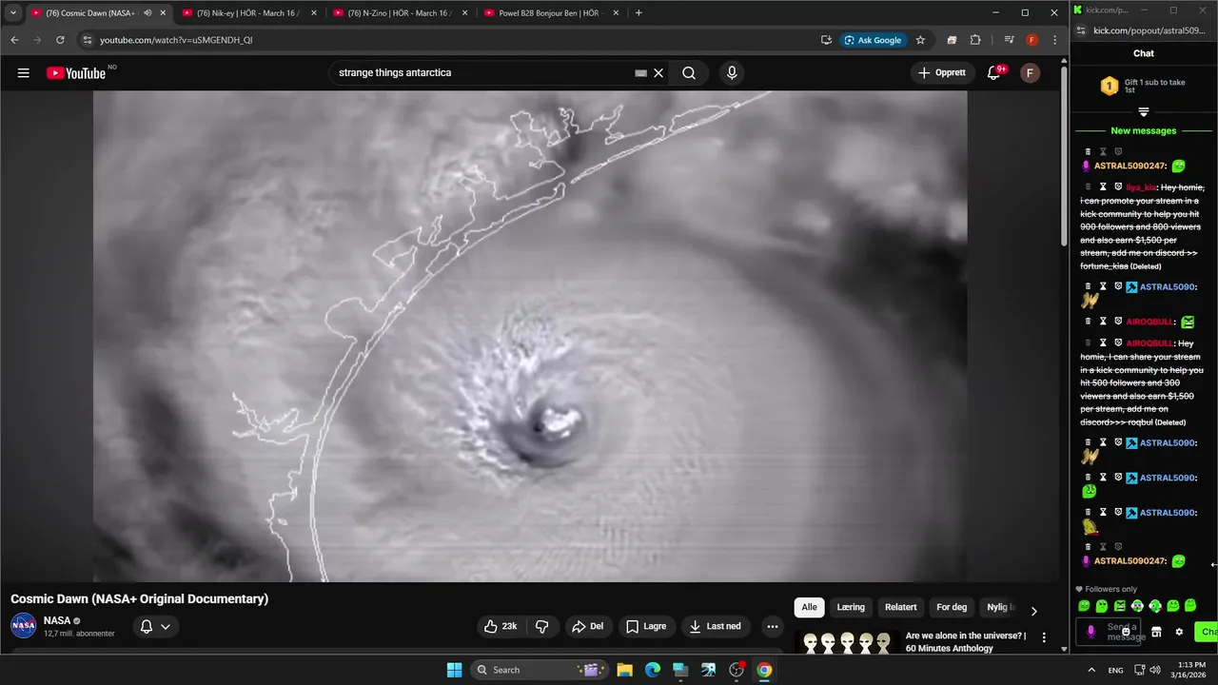Open more video actions ellipsis menu
Viewport: 1218px width, 685px height.
click(772, 626)
